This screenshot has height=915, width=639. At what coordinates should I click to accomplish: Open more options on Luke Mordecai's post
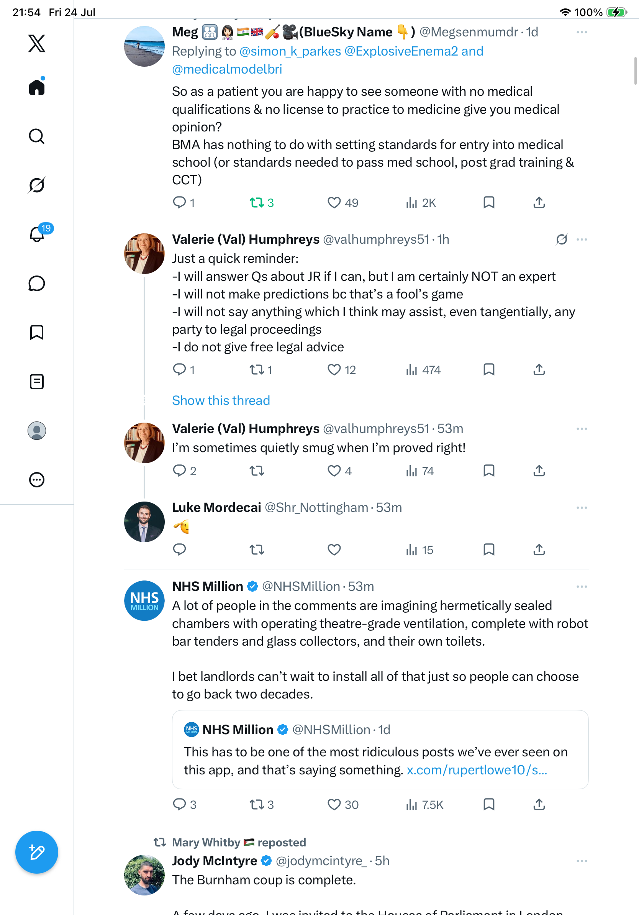(582, 508)
